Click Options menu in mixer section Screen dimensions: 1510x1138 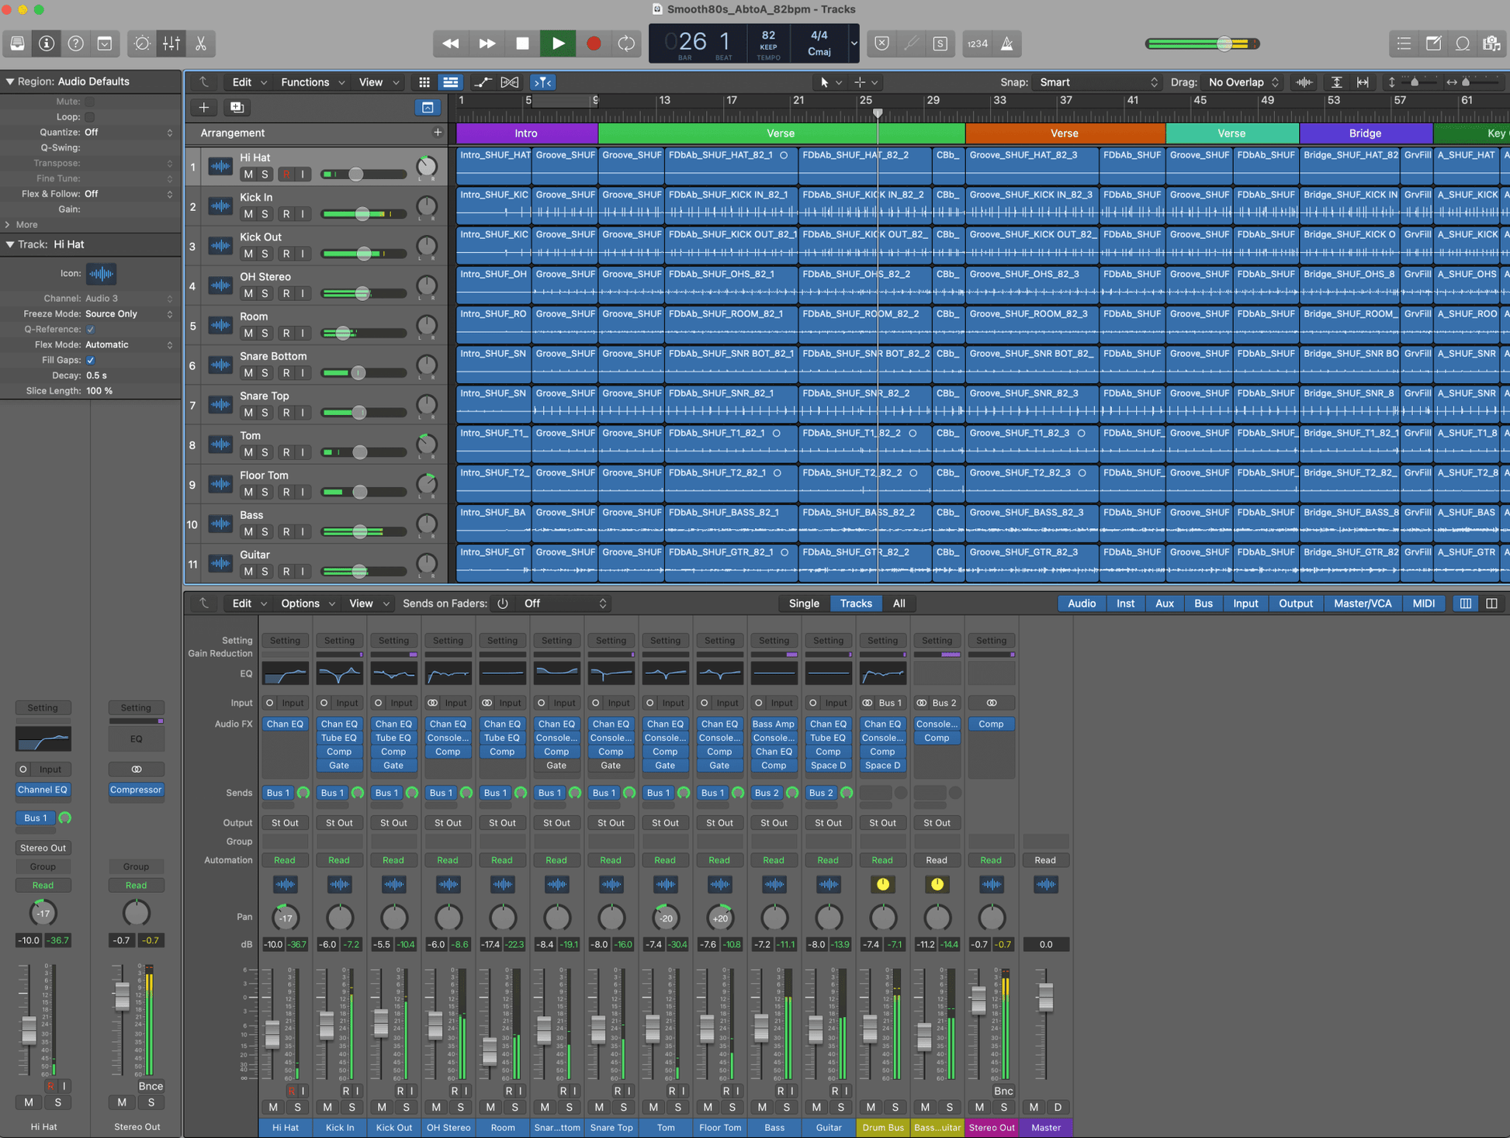point(299,603)
